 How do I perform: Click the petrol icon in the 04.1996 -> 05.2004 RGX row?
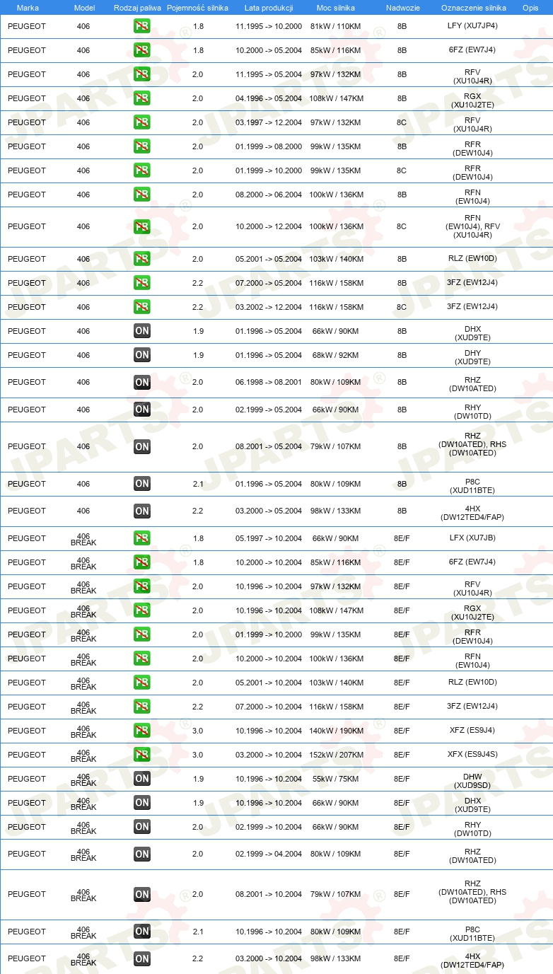click(x=141, y=98)
